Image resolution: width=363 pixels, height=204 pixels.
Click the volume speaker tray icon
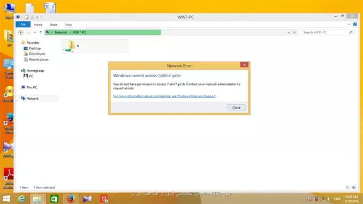[328, 199]
